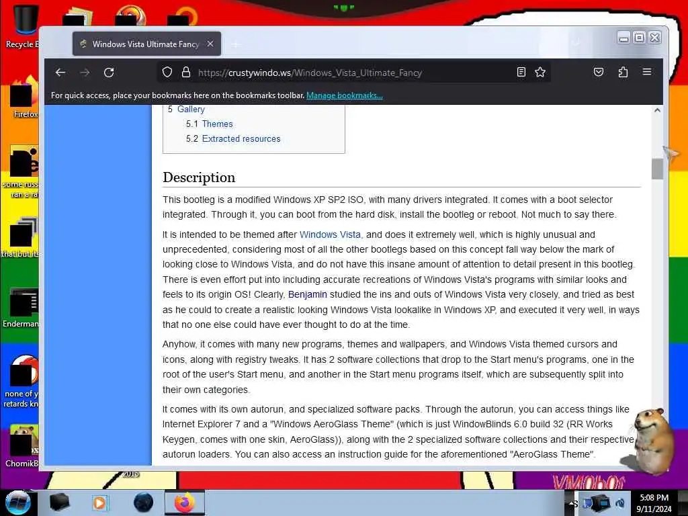Screen dimensions: 688x516
Task: Jump to the Themes subsection
Action: point(217,124)
